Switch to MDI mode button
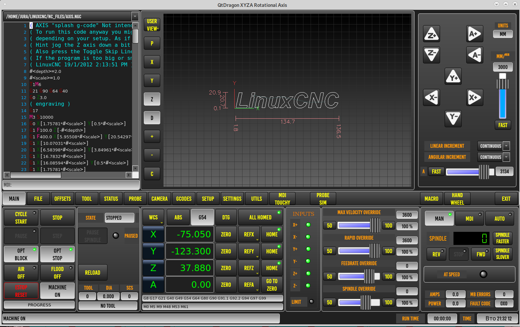The height and width of the screenshot is (327, 520). (x=470, y=218)
